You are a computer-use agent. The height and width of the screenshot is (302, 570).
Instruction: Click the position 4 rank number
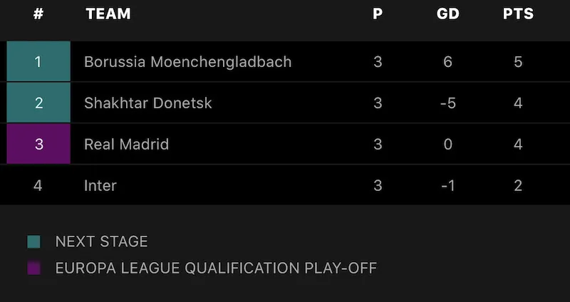(38, 186)
